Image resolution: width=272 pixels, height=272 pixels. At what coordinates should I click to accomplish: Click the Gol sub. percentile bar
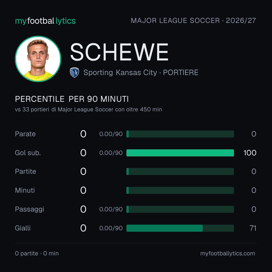pyautogui.click(x=180, y=153)
